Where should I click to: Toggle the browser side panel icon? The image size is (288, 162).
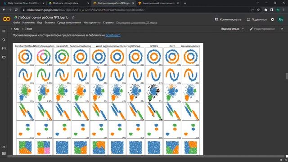tap(272, 10)
